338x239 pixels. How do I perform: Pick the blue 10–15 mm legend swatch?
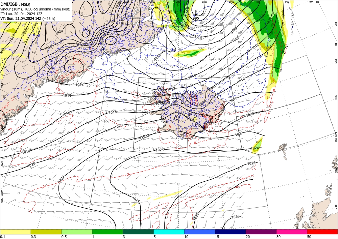tap(200, 232)
